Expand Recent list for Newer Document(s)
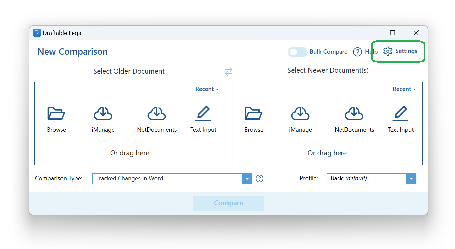Viewport: 455px width, 249px height. tap(404, 89)
